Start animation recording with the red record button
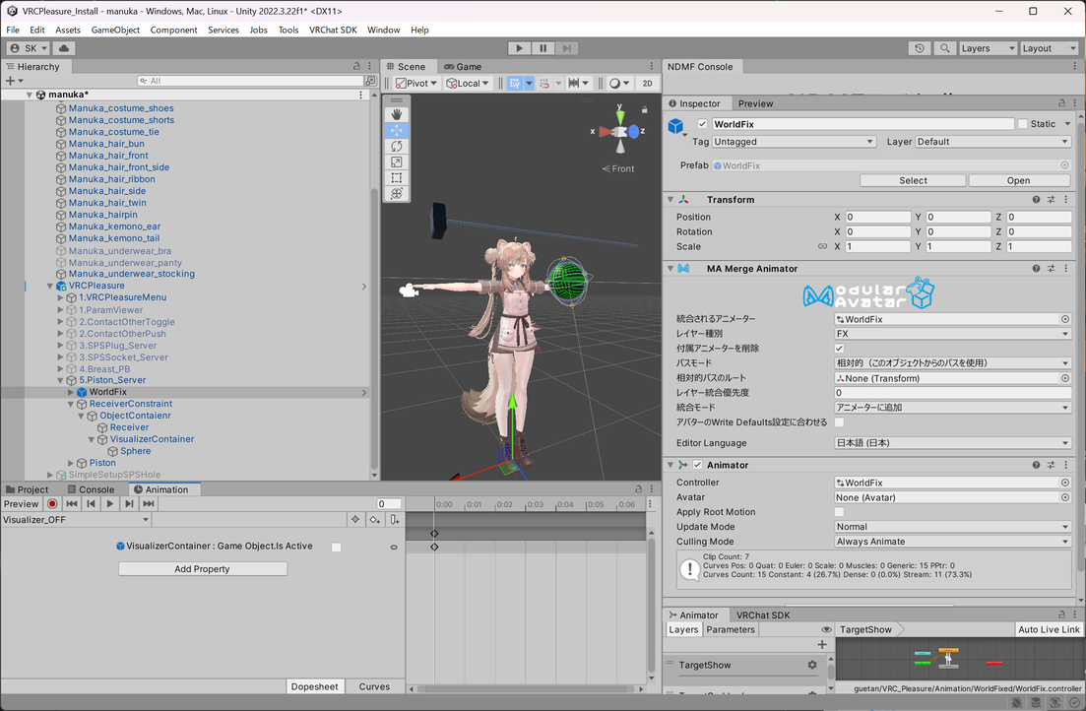 click(x=52, y=504)
